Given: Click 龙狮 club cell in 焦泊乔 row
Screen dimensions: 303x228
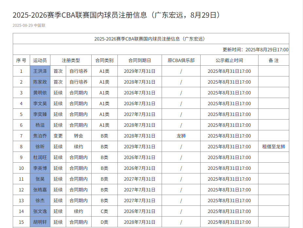Looking at the screenshot, I should (181, 136).
